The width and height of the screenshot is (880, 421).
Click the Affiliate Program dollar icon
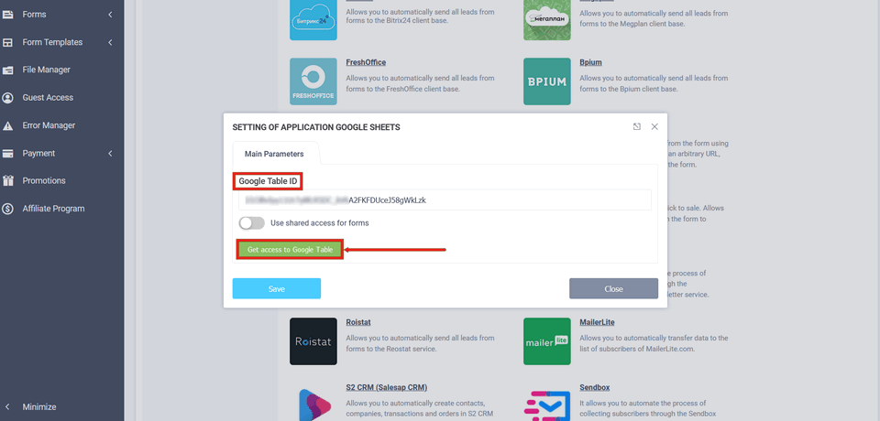coord(8,209)
